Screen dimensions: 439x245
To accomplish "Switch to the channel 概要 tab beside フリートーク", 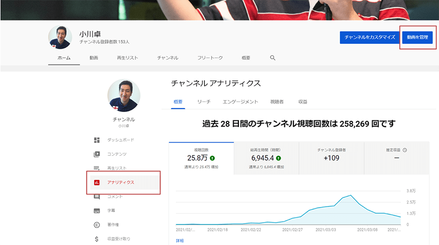I will [246, 58].
